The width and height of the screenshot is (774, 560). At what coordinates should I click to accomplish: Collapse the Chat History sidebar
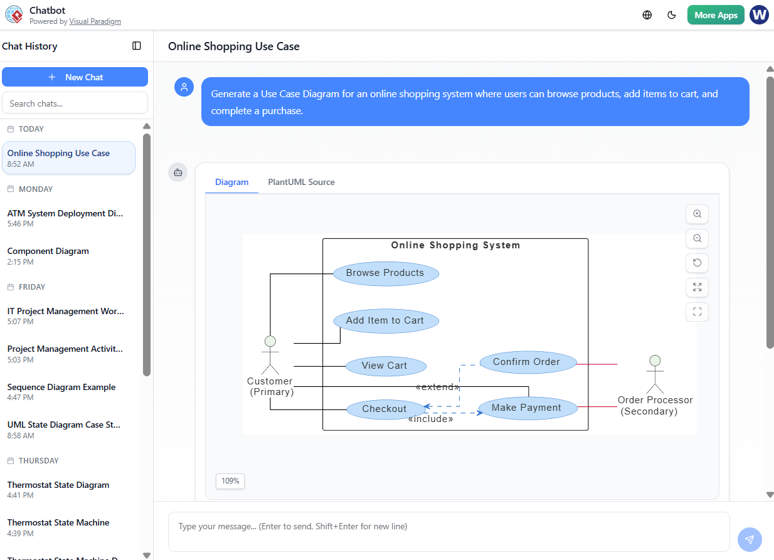tap(137, 46)
